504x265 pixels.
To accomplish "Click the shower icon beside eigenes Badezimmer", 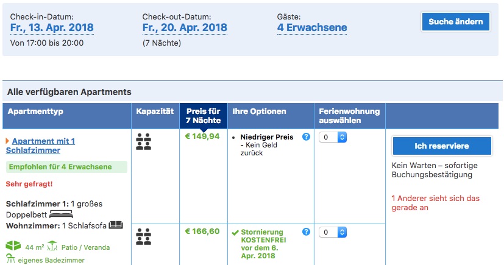I will 10,259.
